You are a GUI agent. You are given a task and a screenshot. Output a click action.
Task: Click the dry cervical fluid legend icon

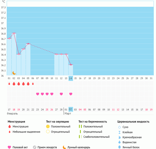point(119,127)
